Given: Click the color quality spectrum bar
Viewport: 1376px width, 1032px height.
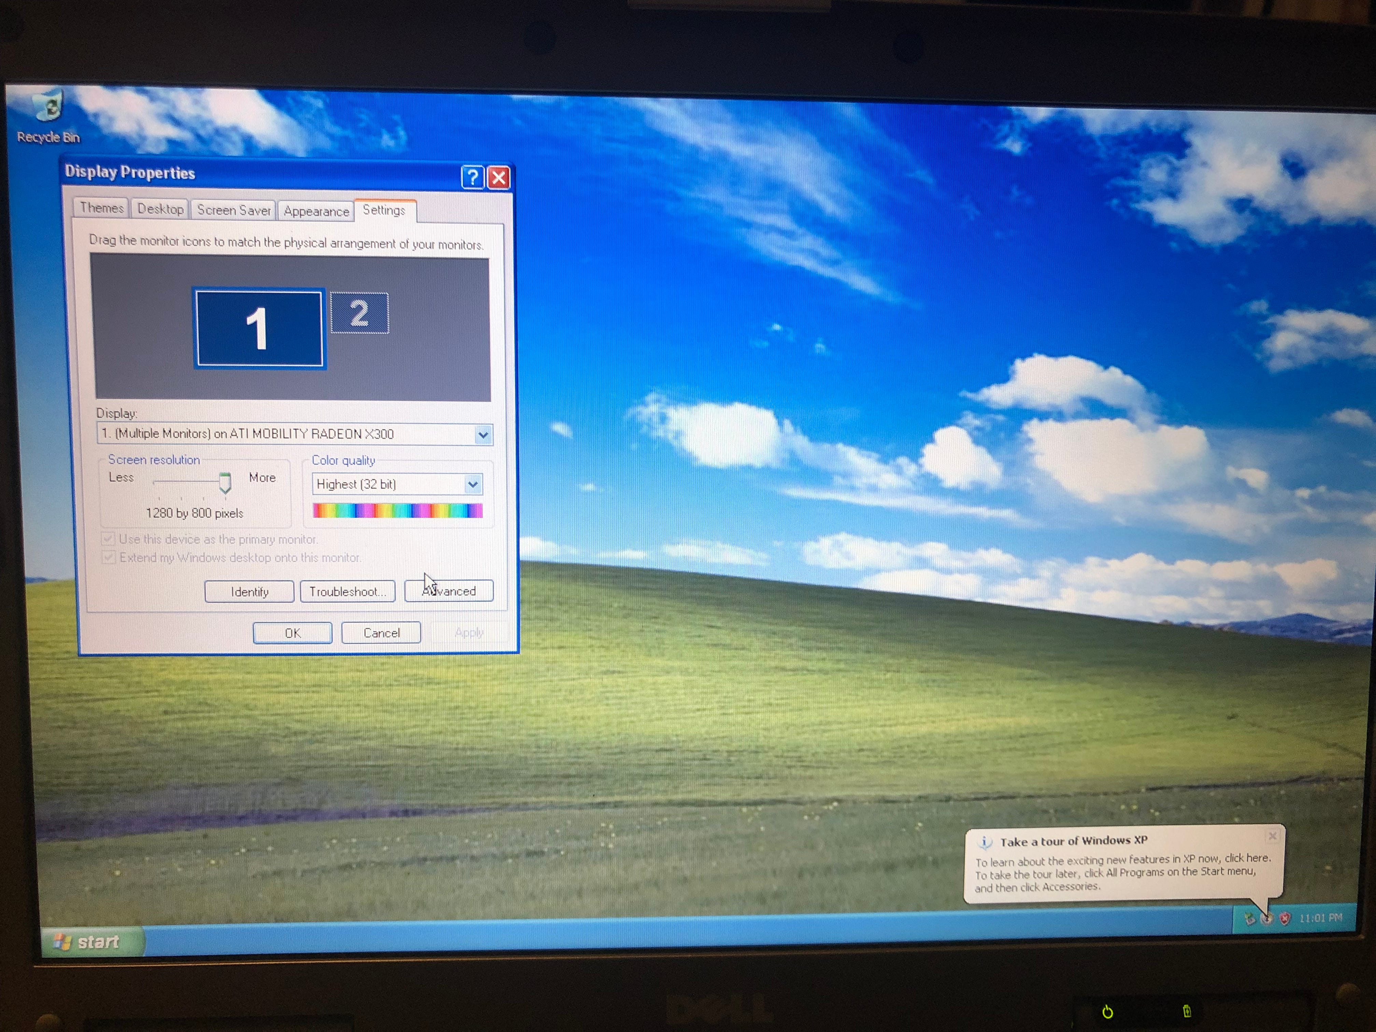Looking at the screenshot, I should [398, 511].
